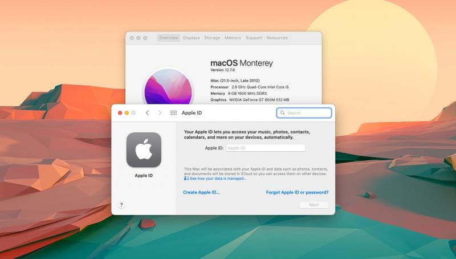
Task: Open the Resources tab
Action: pos(277,38)
